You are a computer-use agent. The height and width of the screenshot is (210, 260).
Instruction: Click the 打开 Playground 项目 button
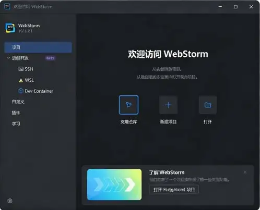click(x=174, y=190)
